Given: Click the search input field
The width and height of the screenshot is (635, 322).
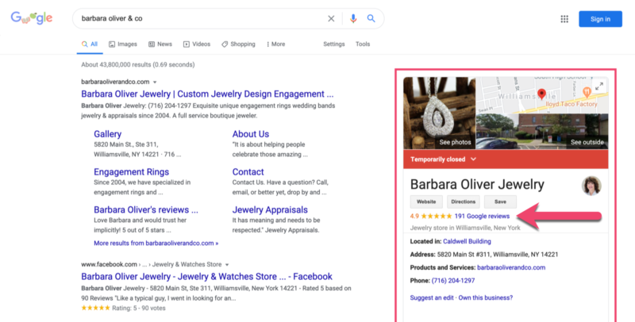Looking at the screenshot, I should point(202,18).
